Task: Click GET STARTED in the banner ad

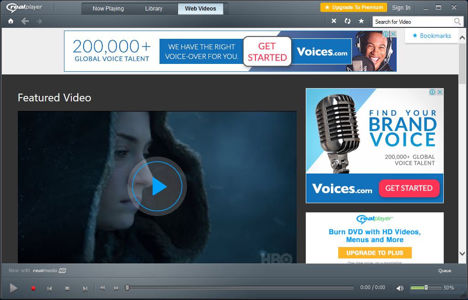Action: point(267,52)
